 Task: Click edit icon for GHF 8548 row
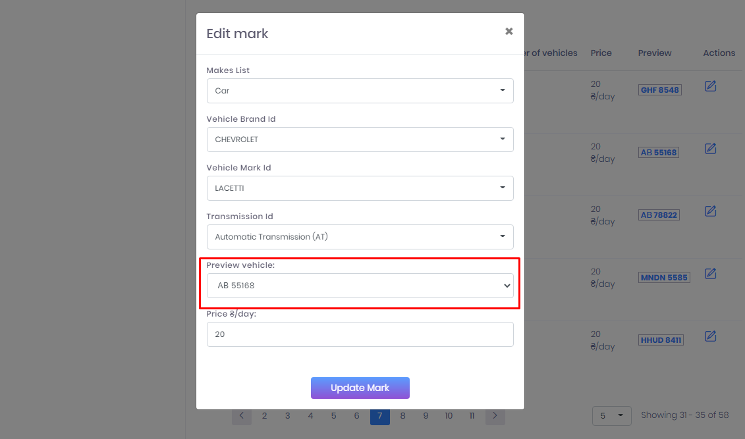click(x=710, y=86)
